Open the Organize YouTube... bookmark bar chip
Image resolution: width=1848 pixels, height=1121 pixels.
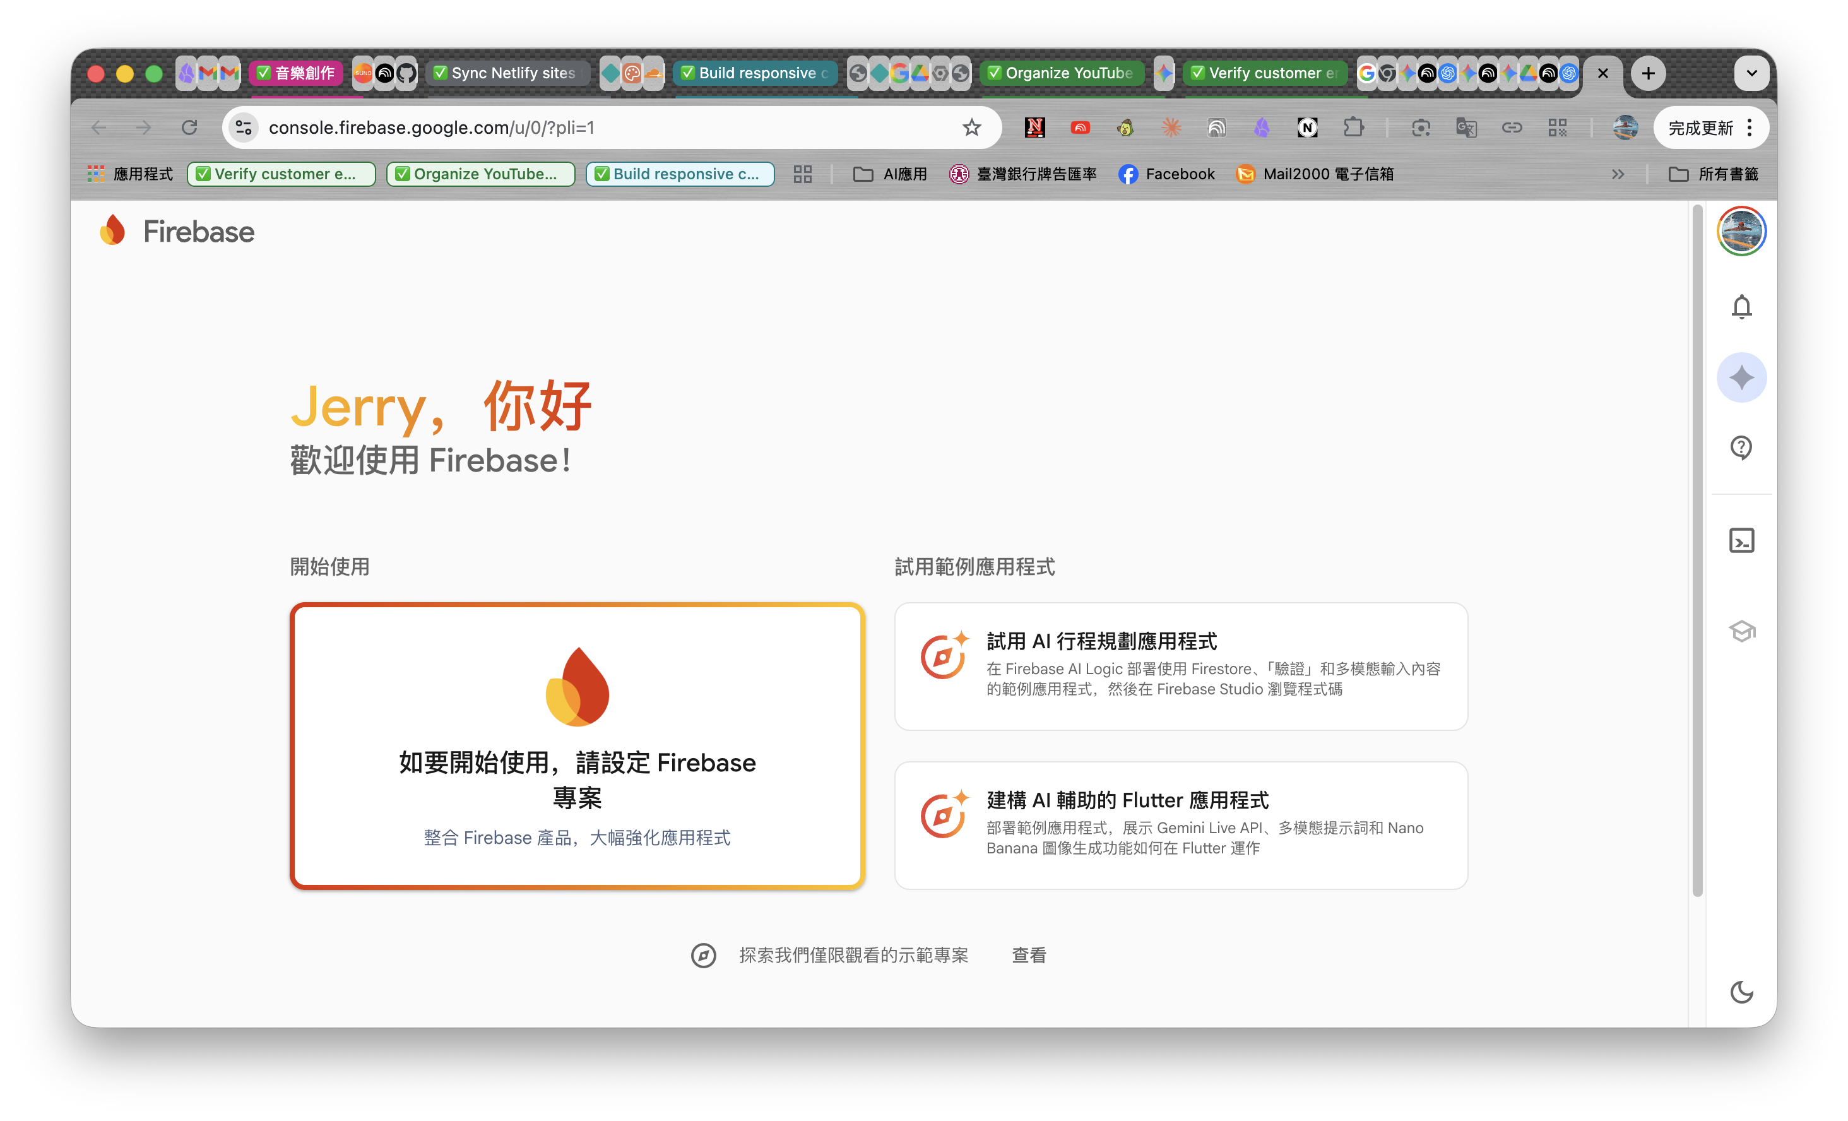pyautogui.click(x=481, y=174)
